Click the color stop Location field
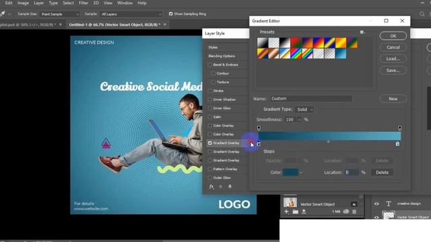431x242 pixels. click(x=352, y=172)
